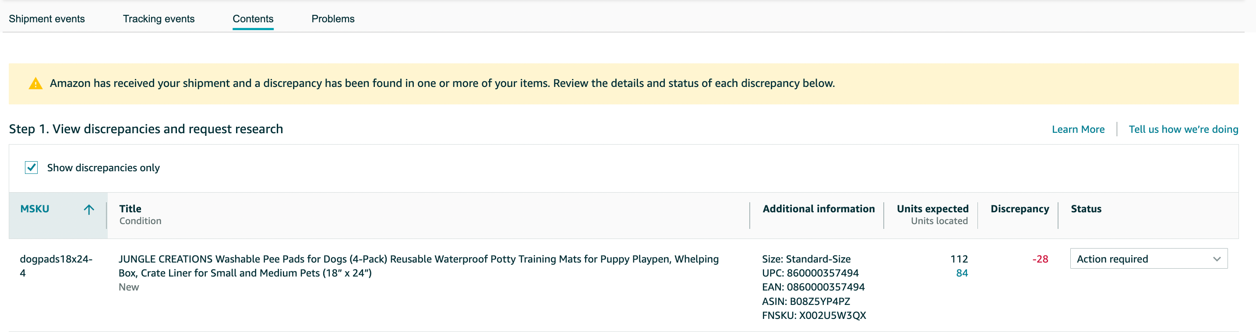Open the Action required status dropdown
This screenshot has height=332, width=1256.
[1148, 259]
